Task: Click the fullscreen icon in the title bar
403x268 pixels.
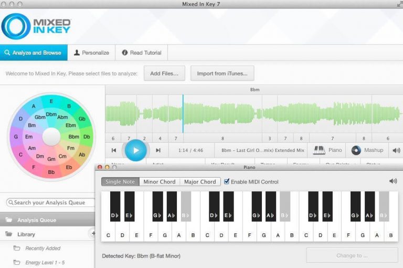Action: pos(400,4)
